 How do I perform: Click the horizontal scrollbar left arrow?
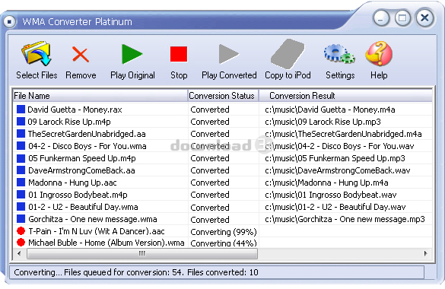19,253
